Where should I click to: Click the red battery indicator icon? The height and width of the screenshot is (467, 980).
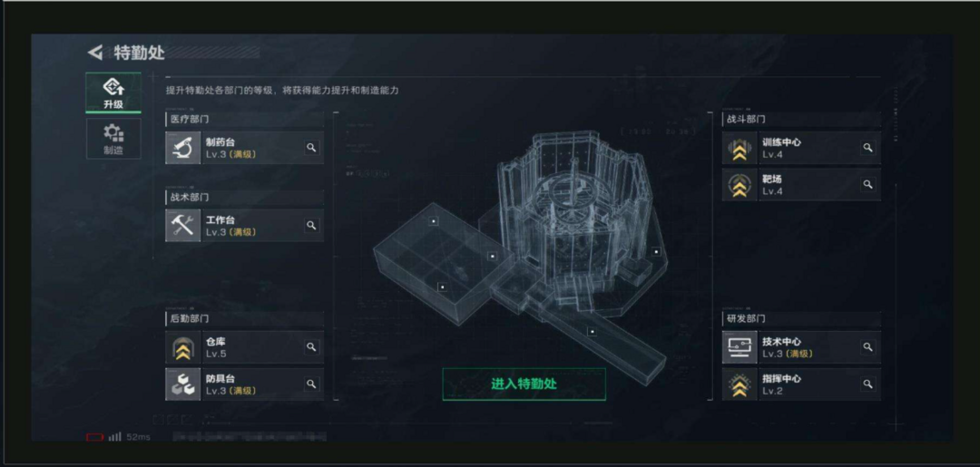click(x=94, y=437)
